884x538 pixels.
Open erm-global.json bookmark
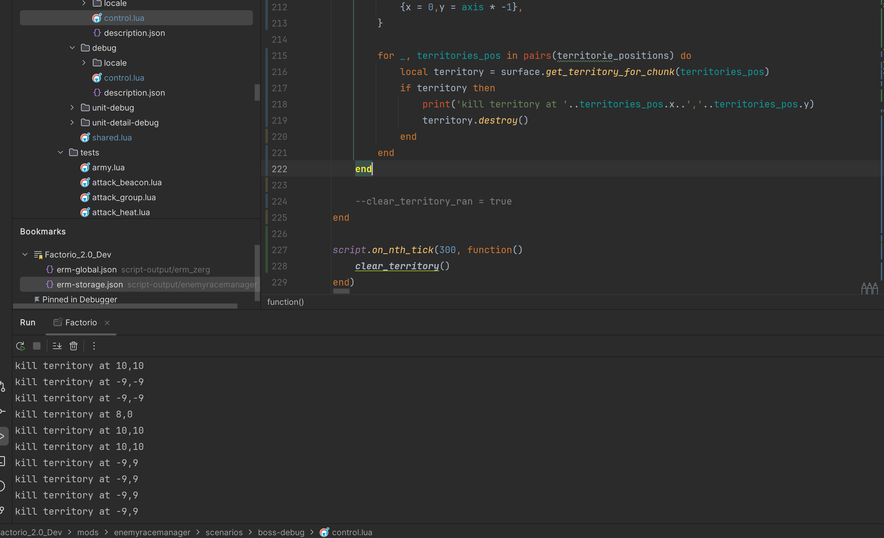point(87,270)
